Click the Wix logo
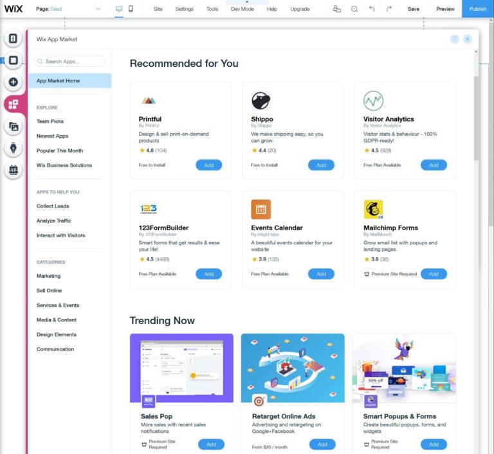 point(14,9)
